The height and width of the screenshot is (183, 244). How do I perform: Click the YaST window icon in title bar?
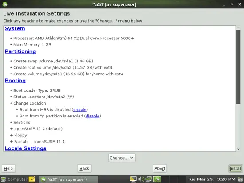tap(5, 4)
